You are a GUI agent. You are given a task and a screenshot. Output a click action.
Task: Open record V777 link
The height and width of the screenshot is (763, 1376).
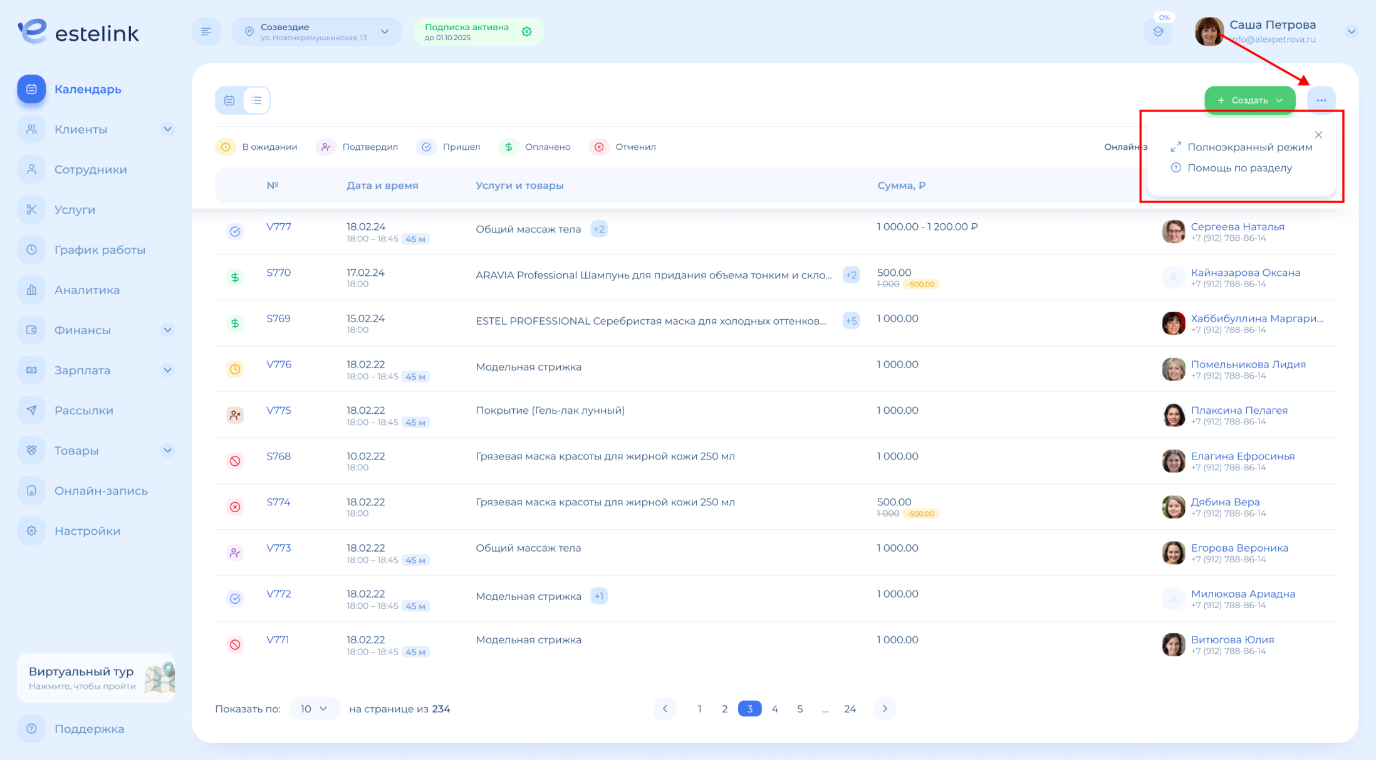[x=279, y=227]
